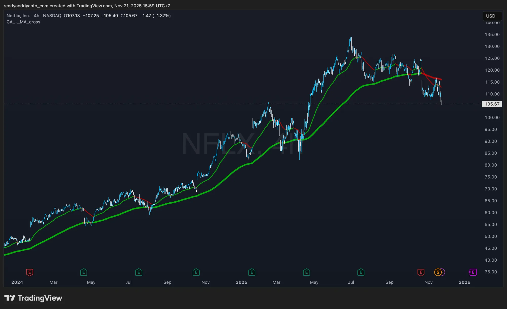Click the red earnings marker near January 2024
The height and width of the screenshot is (309, 507).
click(30, 272)
